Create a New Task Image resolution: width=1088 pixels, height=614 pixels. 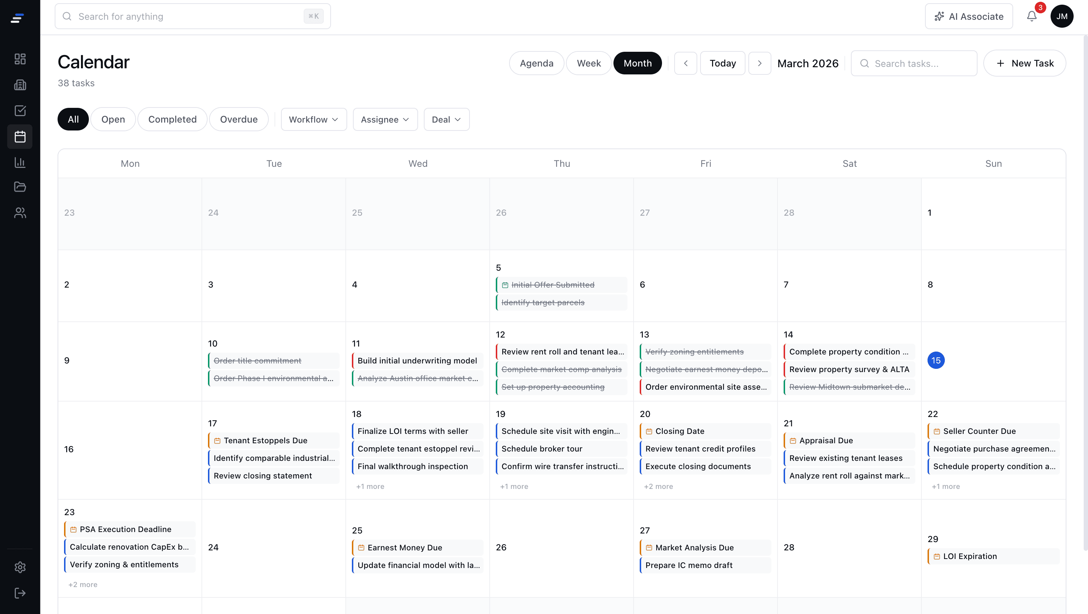1024,63
